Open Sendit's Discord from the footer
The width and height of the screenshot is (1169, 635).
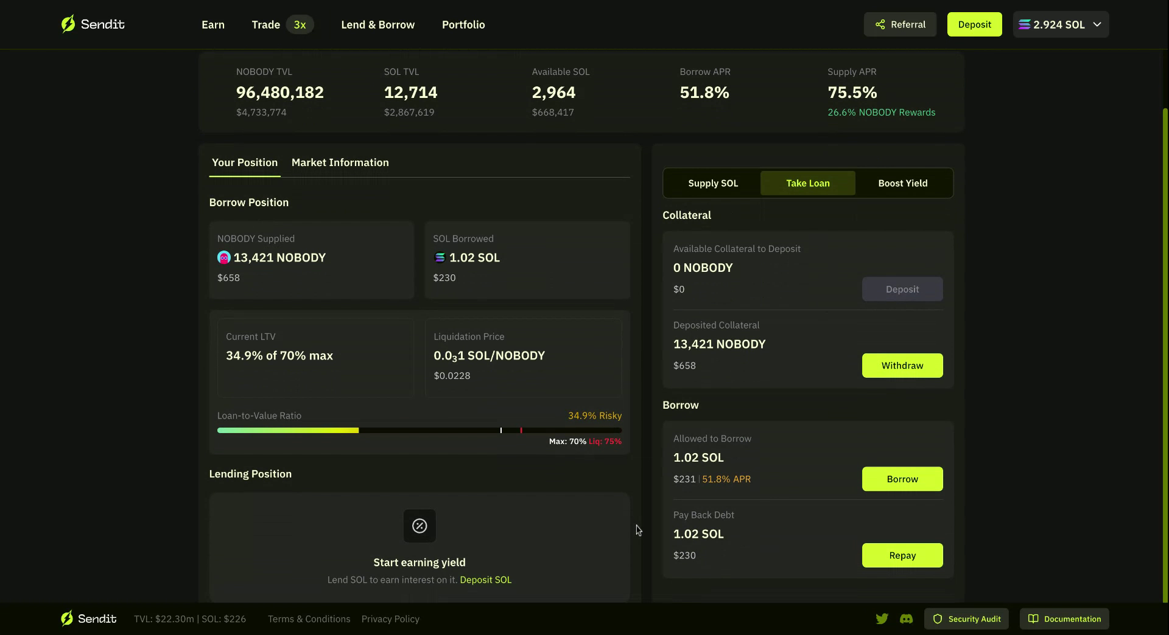tap(907, 619)
